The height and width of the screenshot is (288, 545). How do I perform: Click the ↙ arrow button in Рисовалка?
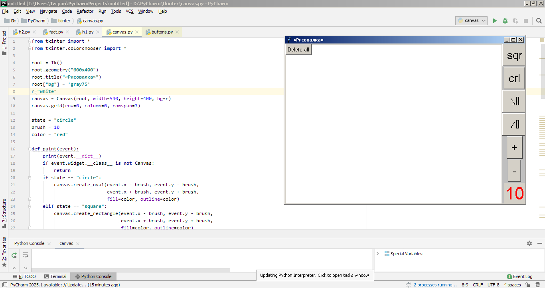(x=514, y=124)
